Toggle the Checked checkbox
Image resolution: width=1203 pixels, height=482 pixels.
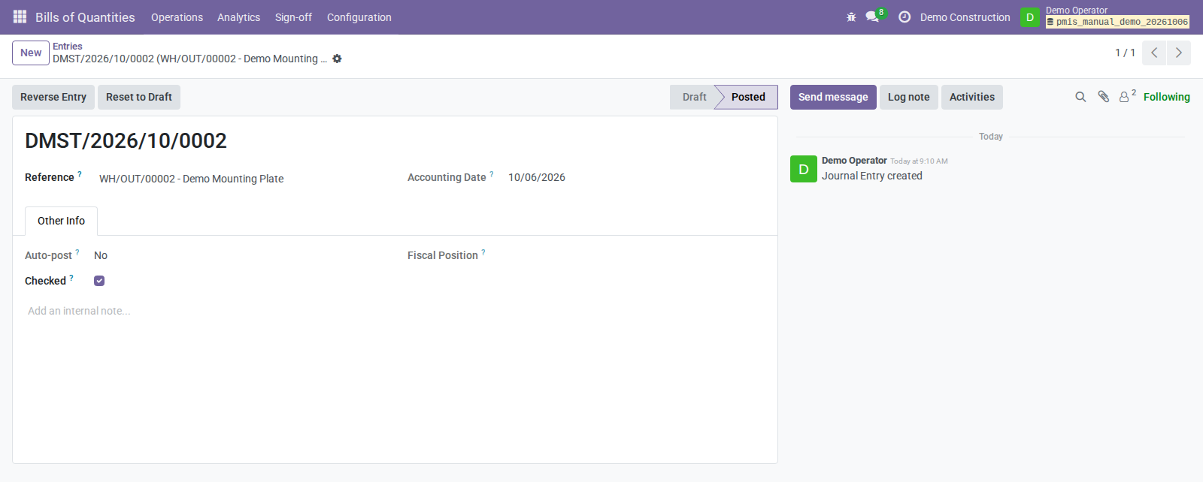(99, 281)
